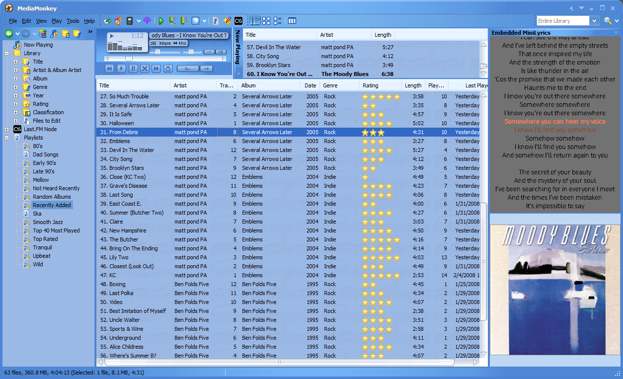Open the Entire Library search dropdown
Screen dimensions: 623x379
[594, 21]
